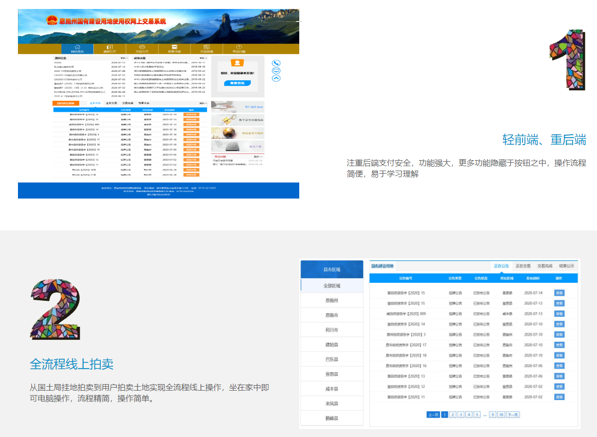Open the 交易公告 nav icon

tap(142, 48)
